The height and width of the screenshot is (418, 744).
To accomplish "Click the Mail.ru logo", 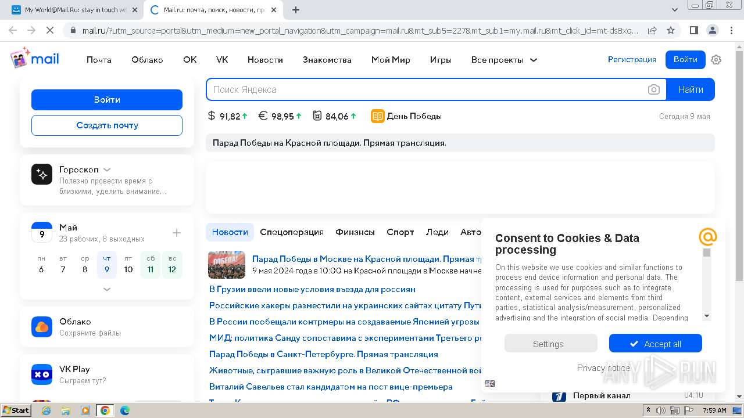I will [x=35, y=59].
